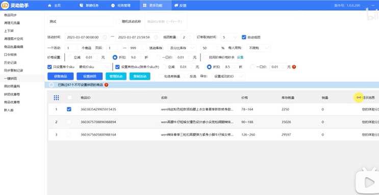
Task: Select the 折扣 radio in 价格设置 row
Action: (115, 58)
